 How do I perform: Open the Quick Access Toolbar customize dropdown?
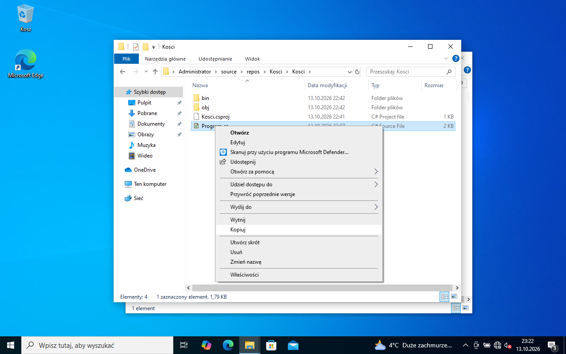tap(153, 47)
